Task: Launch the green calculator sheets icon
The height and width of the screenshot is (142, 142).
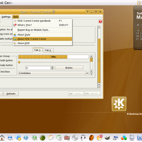Action: pyautogui.click(x=59, y=138)
